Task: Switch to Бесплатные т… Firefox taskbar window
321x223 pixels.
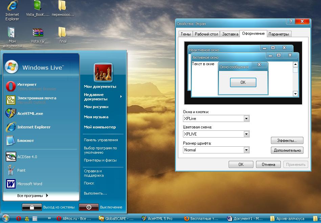Action: [201, 219]
